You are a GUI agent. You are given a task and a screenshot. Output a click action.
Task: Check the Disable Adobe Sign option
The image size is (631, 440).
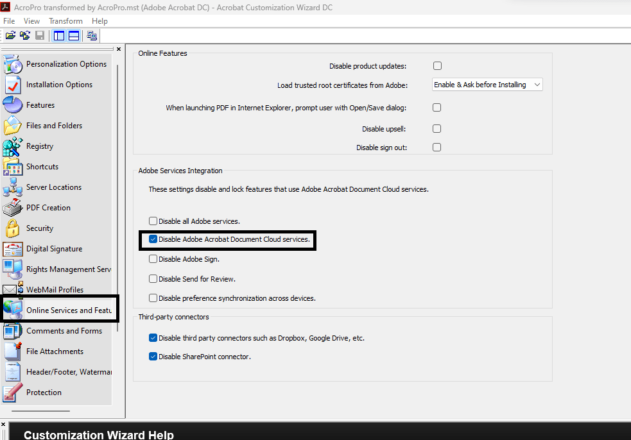click(152, 259)
